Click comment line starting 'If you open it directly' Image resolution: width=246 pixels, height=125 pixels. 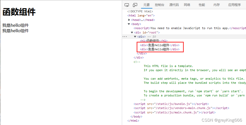(194, 70)
